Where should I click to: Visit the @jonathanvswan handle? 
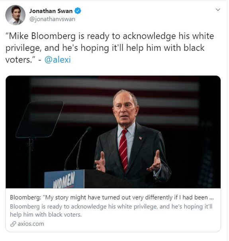pos(52,19)
